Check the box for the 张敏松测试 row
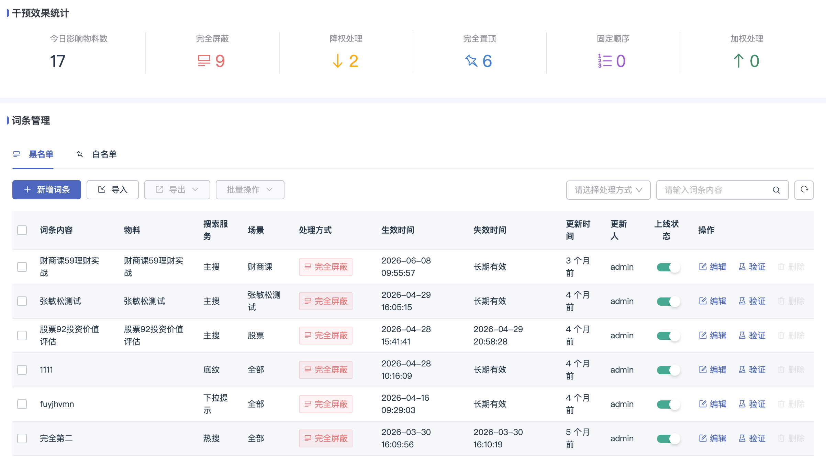826x457 pixels. click(22, 301)
